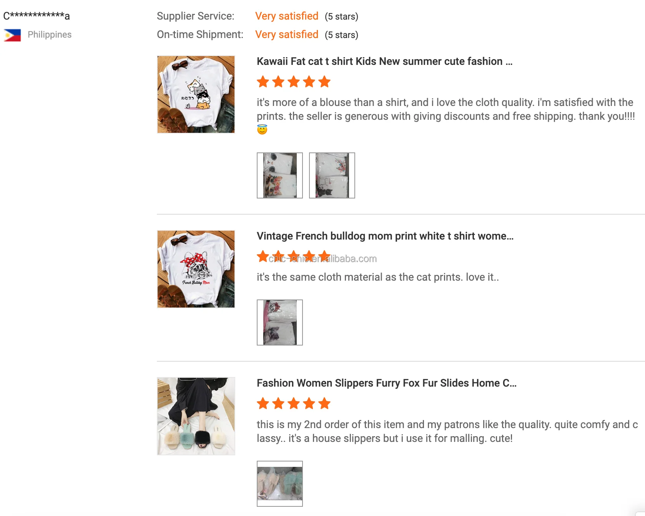This screenshot has width=645, height=516.
Task: Open the Kawaii Fat cat t shirt title
Action: (384, 61)
